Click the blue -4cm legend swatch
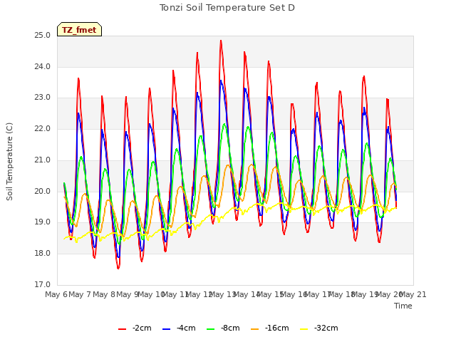This screenshot has width=456, height=342. tap(166, 329)
